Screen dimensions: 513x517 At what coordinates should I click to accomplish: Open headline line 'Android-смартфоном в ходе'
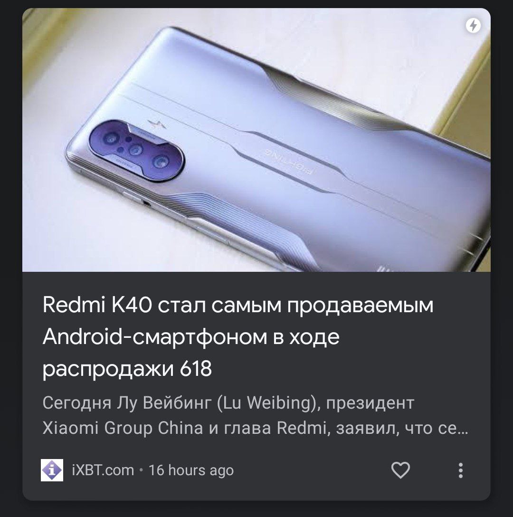(191, 337)
